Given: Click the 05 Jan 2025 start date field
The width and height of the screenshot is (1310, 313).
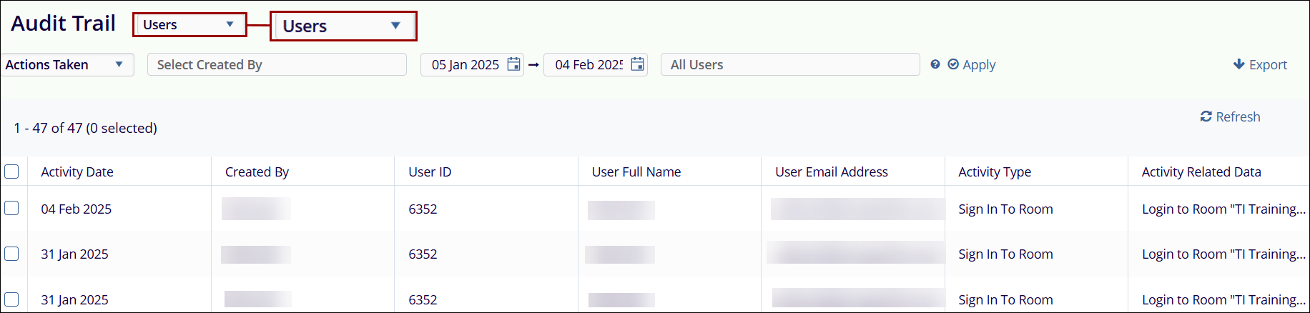Looking at the screenshot, I should pos(466,65).
